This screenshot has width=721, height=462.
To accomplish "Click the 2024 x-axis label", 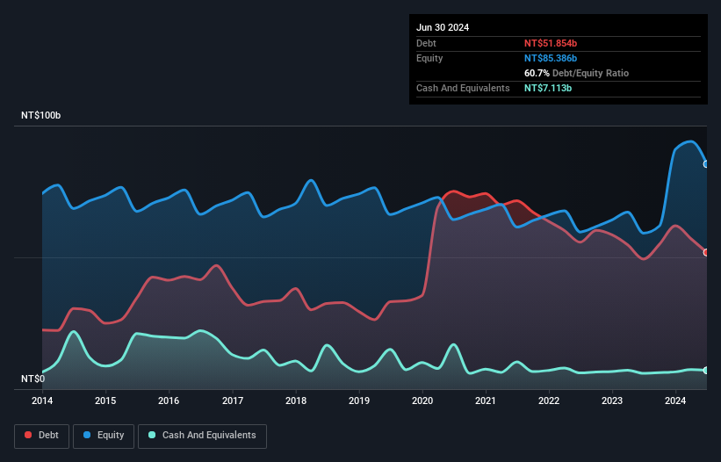I will (675, 401).
